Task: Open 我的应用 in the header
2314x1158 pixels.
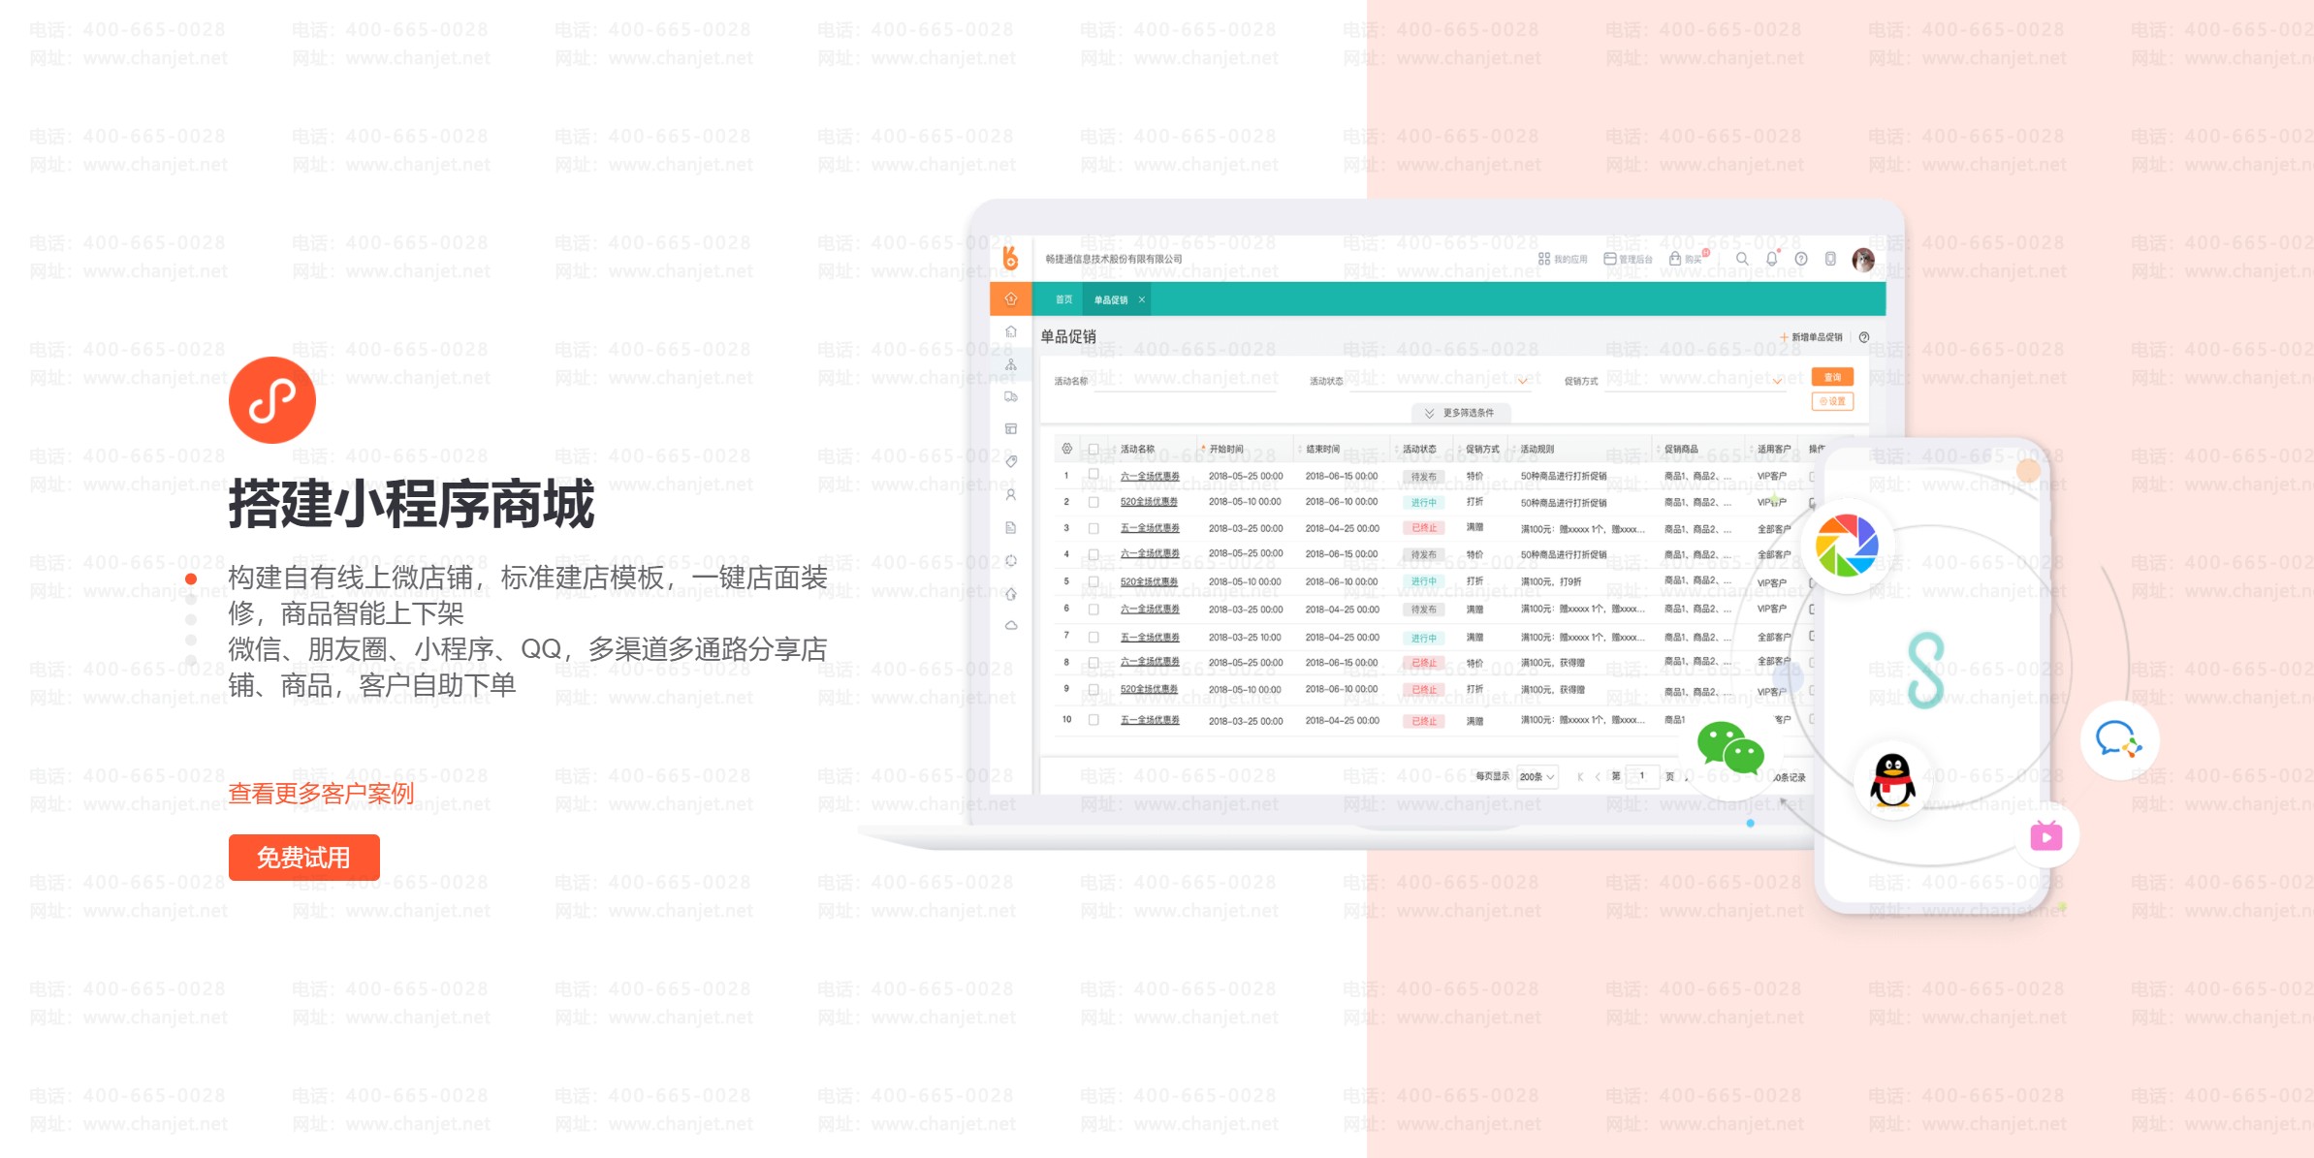Action: click(1563, 259)
